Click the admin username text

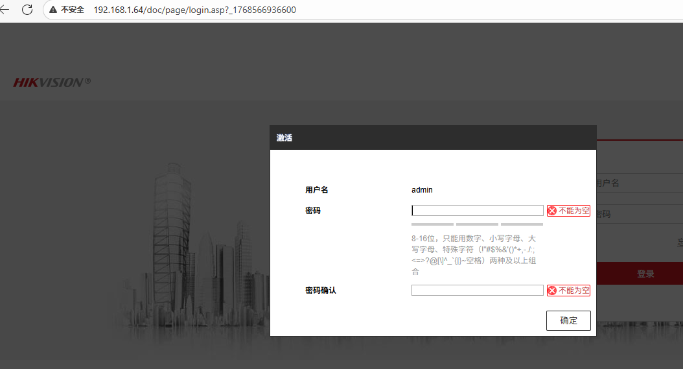click(x=422, y=190)
